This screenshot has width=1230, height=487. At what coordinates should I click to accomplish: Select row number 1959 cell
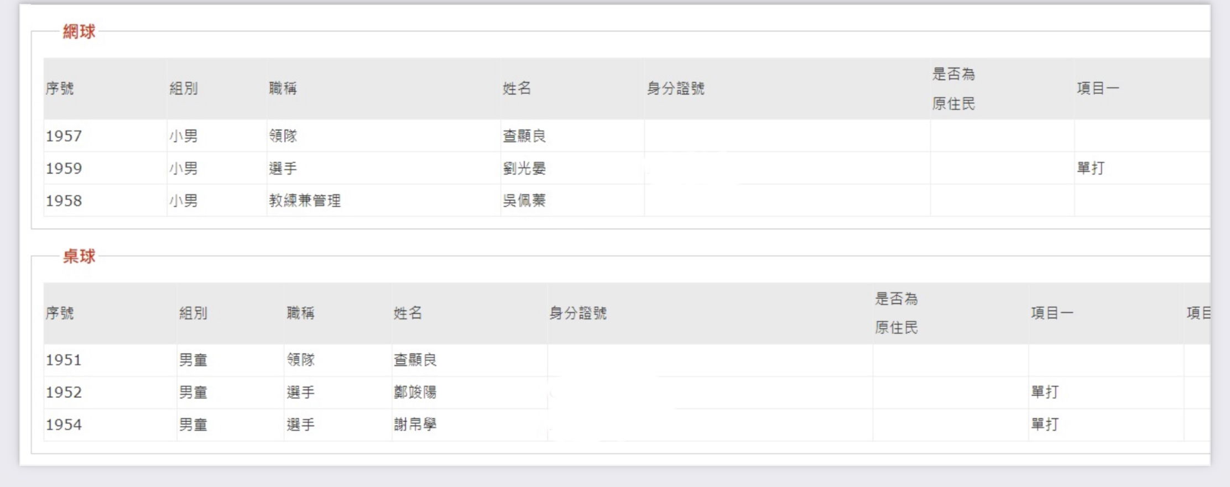[x=64, y=168]
